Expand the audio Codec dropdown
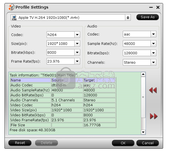The width and height of the screenshot is (172, 157). pyautogui.click(x=153, y=34)
